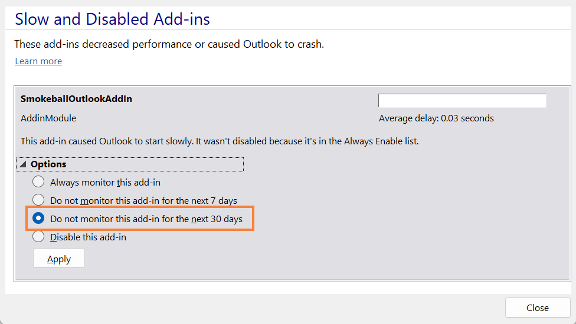576x324 pixels.
Task: Open the Learn more link
Action: [x=38, y=61]
